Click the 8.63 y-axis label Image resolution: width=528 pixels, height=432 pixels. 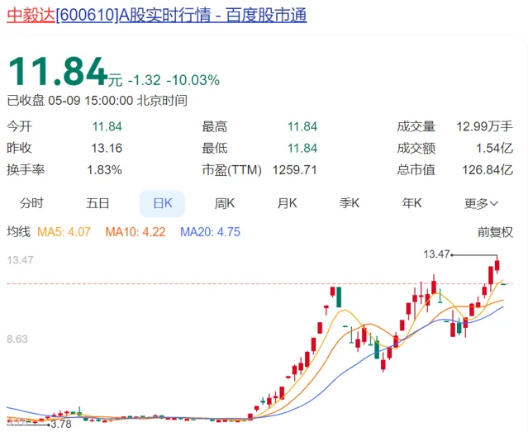click(x=17, y=339)
